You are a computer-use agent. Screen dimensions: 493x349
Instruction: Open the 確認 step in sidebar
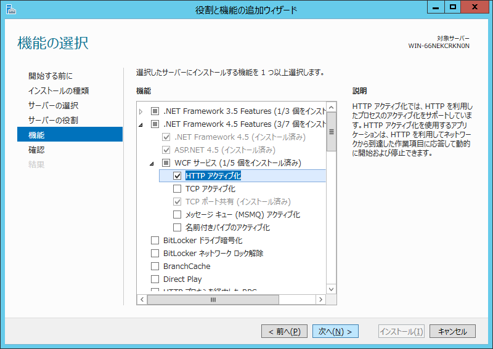click(x=36, y=150)
